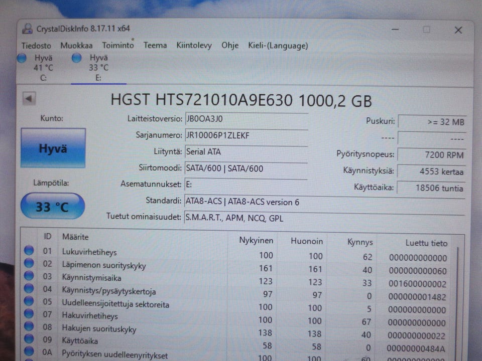The width and height of the screenshot is (482, 361).
Task: Click the Asematunnukset field E:
Action: tap(246, 185)
